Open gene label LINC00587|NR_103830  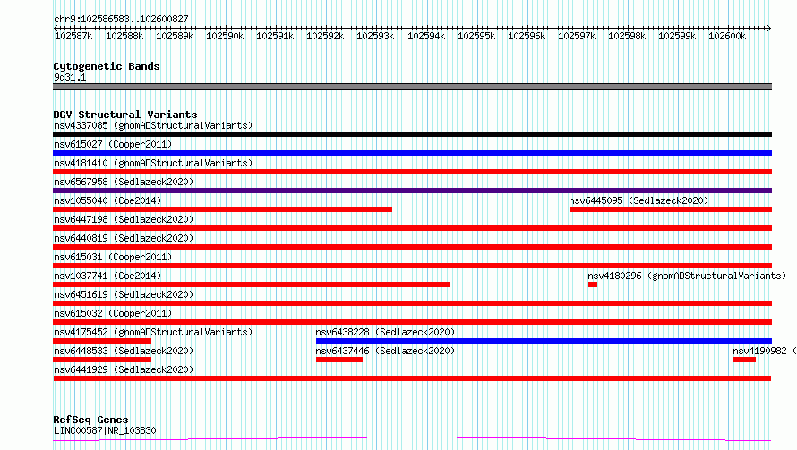105,430
